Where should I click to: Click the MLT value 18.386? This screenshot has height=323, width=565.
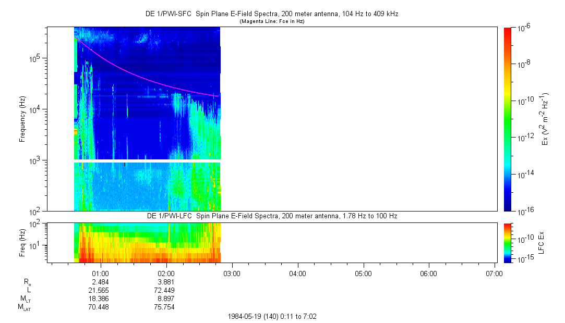tap(99, 299)
